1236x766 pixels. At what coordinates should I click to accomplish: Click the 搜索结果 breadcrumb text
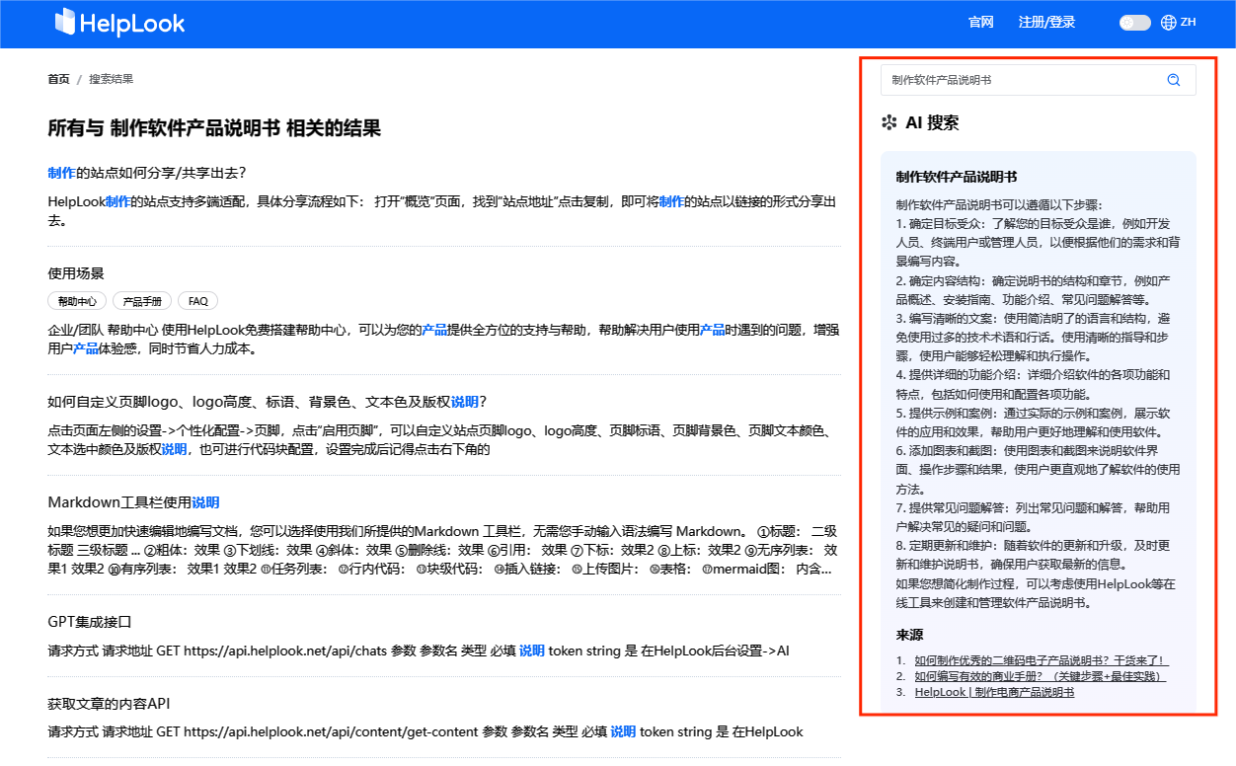click(x=111, y=79)
